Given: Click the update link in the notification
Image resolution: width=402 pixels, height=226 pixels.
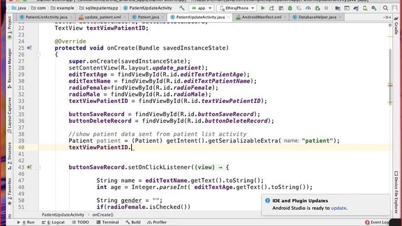Looking at the screenshot, I should point(339,208).
